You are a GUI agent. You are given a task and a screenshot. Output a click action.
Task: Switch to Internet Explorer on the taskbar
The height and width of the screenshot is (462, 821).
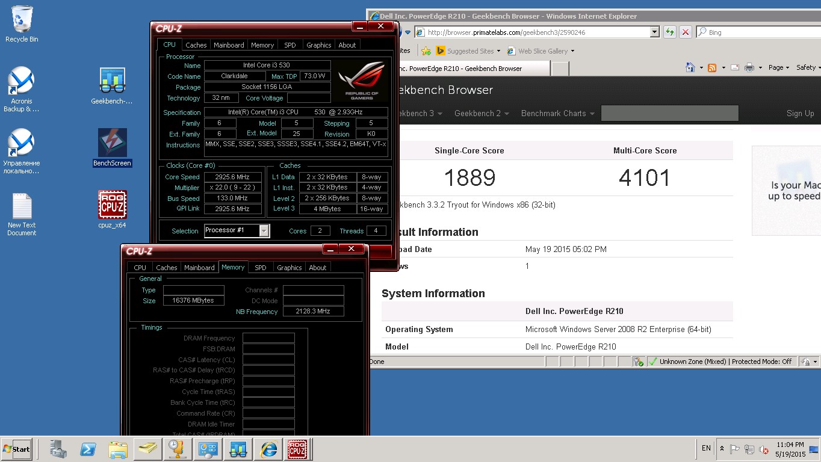click(268, 449)
